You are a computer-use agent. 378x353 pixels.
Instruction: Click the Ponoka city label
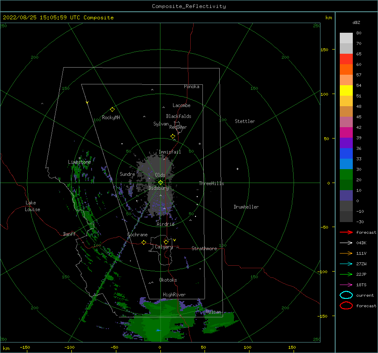coord(192,86)
